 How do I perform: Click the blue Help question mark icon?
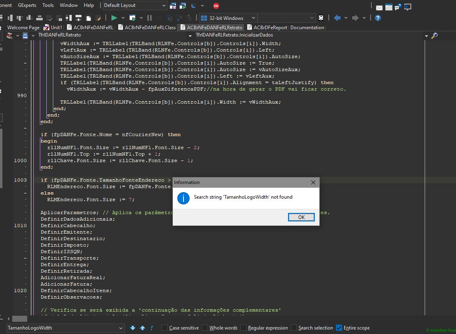(378, 18)
